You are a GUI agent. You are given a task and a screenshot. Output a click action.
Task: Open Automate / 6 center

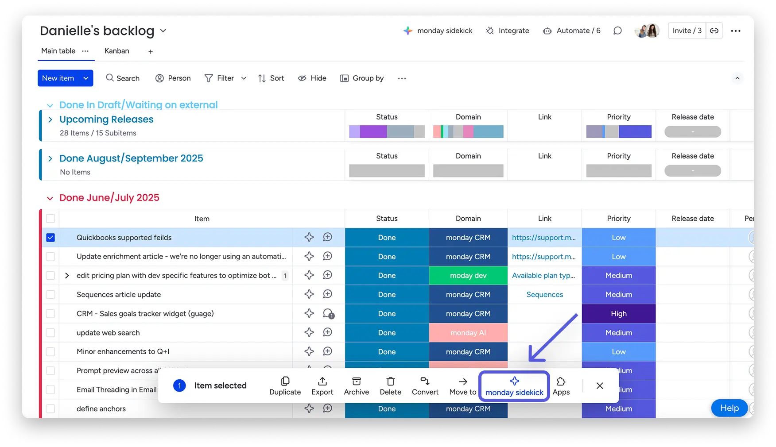click(x=572, y=31)
